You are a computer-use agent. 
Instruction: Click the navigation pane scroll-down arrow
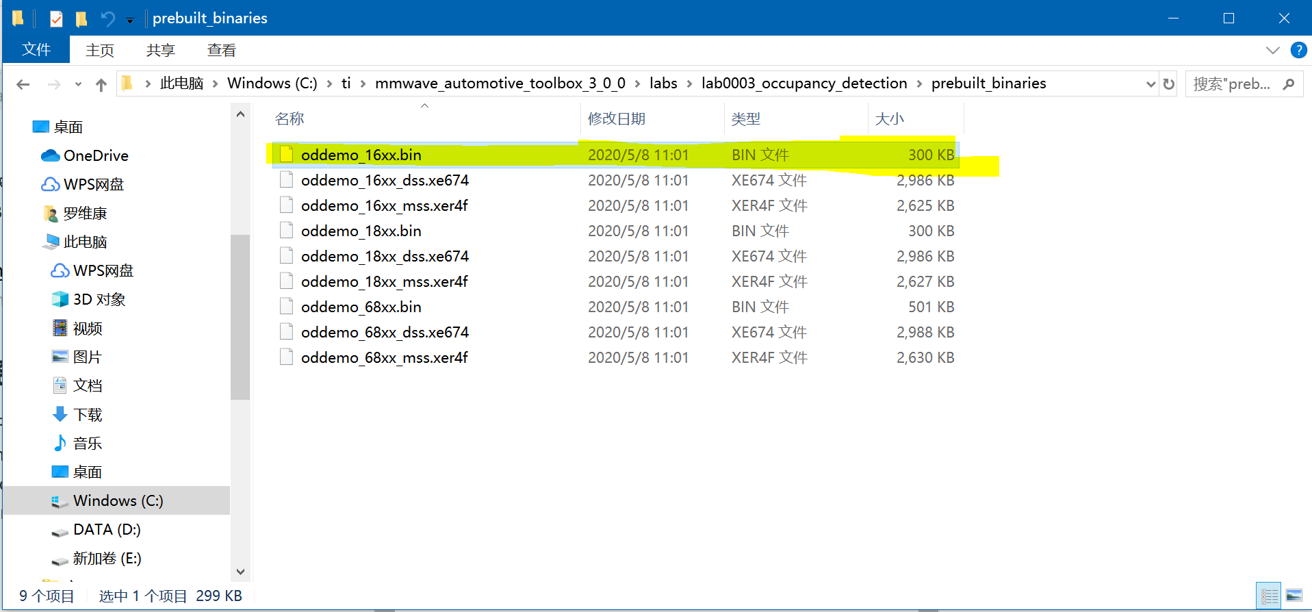pos(240,571)
